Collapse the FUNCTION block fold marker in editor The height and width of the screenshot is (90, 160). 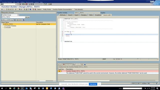point(64,19)
